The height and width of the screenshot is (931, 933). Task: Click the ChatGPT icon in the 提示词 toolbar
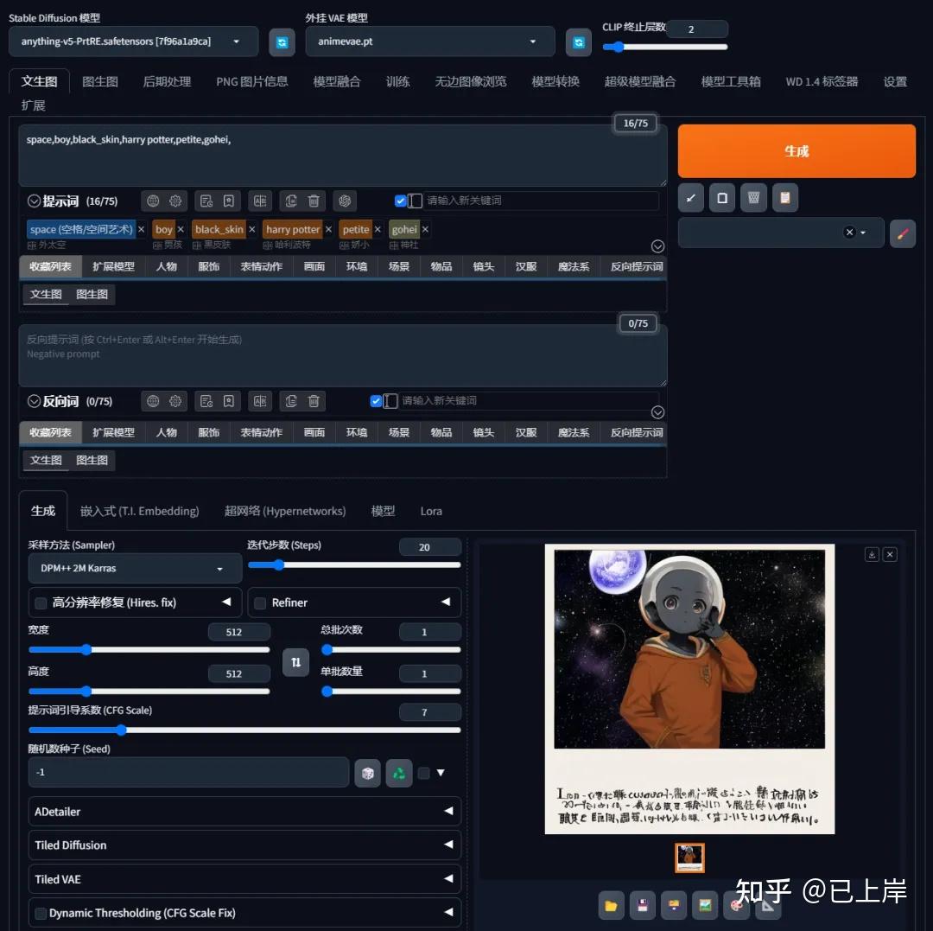345,201
